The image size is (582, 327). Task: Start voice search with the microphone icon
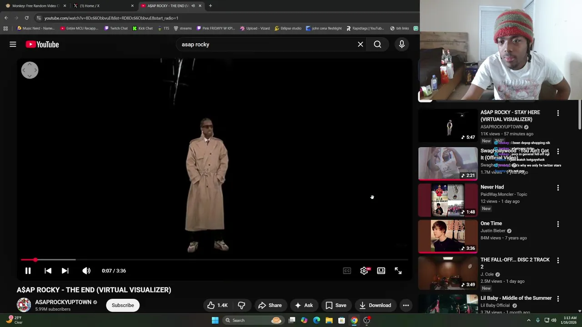(401, 45)
